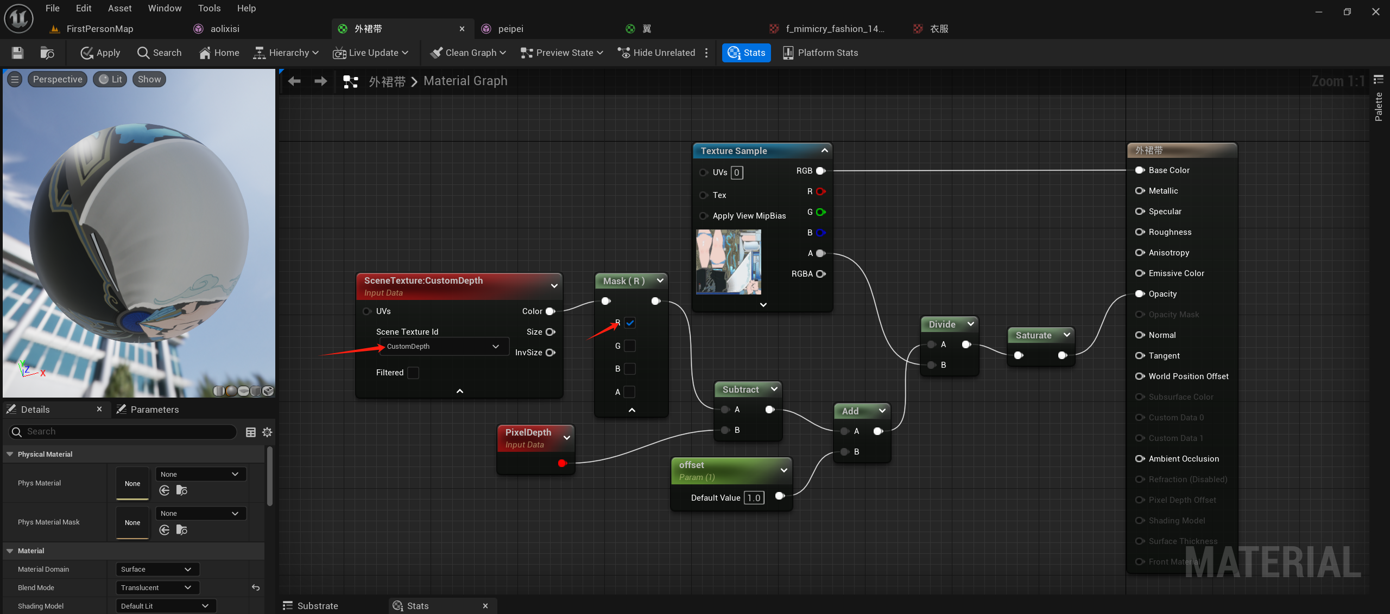Set preview mesh to cylinder
Viewport: 1390px width, 614px height.
click(218, 391)
